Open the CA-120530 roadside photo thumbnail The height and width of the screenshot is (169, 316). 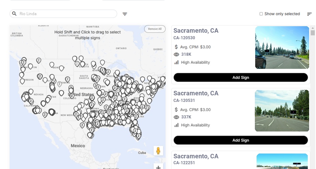(282, 47)
